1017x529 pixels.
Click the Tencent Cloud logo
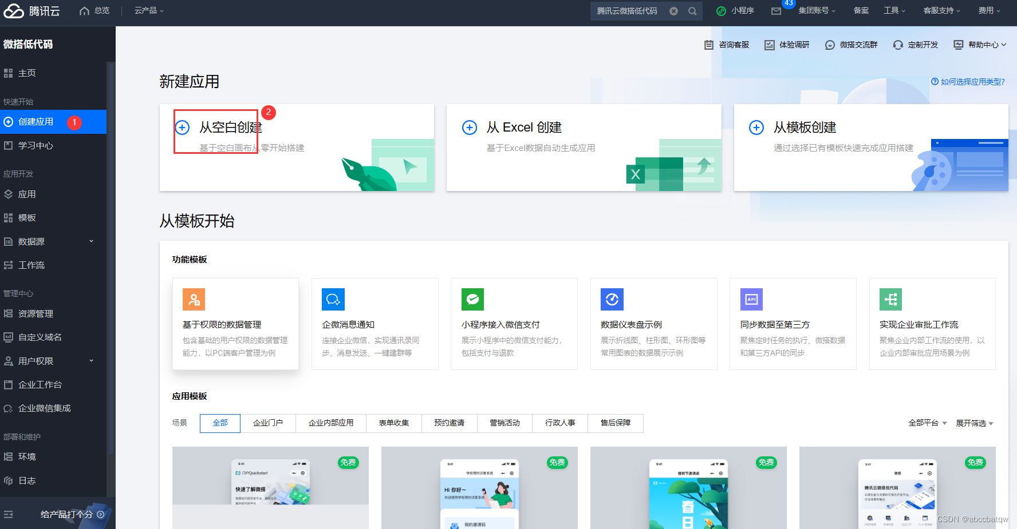tap(31, 11)
